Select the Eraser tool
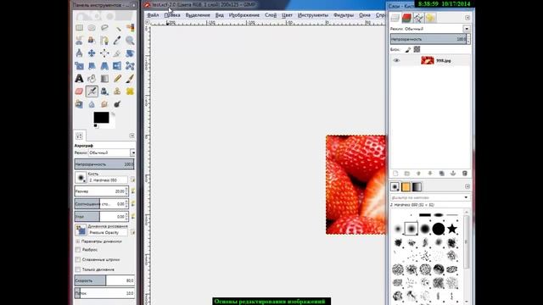The width and height of the screenshot is (543, 305). [79, 91]
